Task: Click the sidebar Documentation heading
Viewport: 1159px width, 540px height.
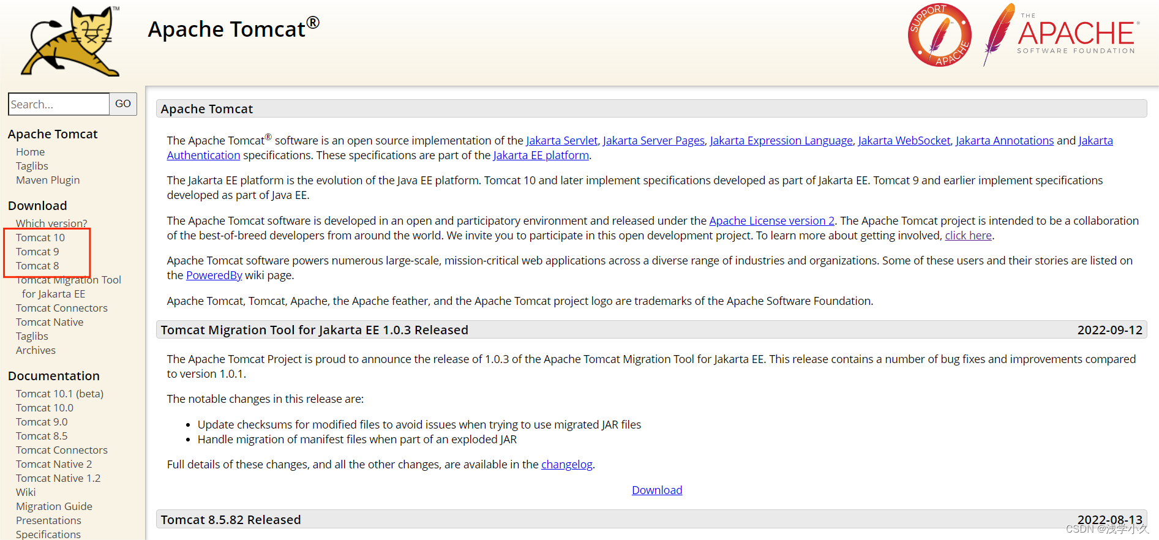Action: pyautogui.click(x=54, y=376)
